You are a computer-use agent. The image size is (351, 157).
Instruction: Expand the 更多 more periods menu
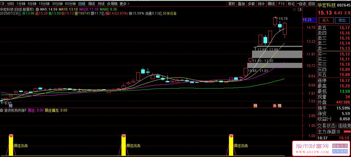click(x=125, y=4)
